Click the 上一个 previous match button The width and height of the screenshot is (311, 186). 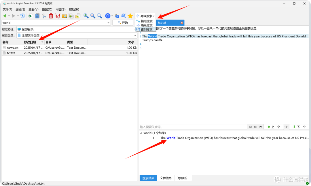click(x=274, y=127)
